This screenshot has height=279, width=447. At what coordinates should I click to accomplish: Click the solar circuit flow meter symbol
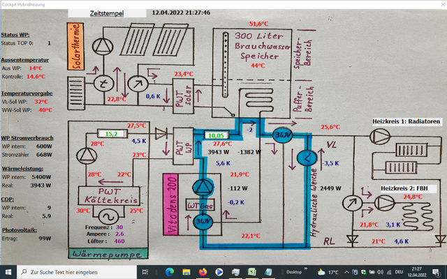[x=138, y=84]
